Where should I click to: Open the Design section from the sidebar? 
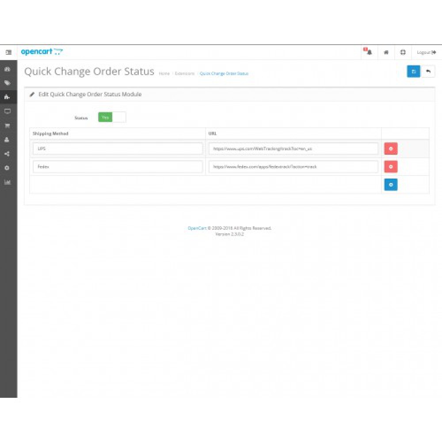click(x=8, y=111)
